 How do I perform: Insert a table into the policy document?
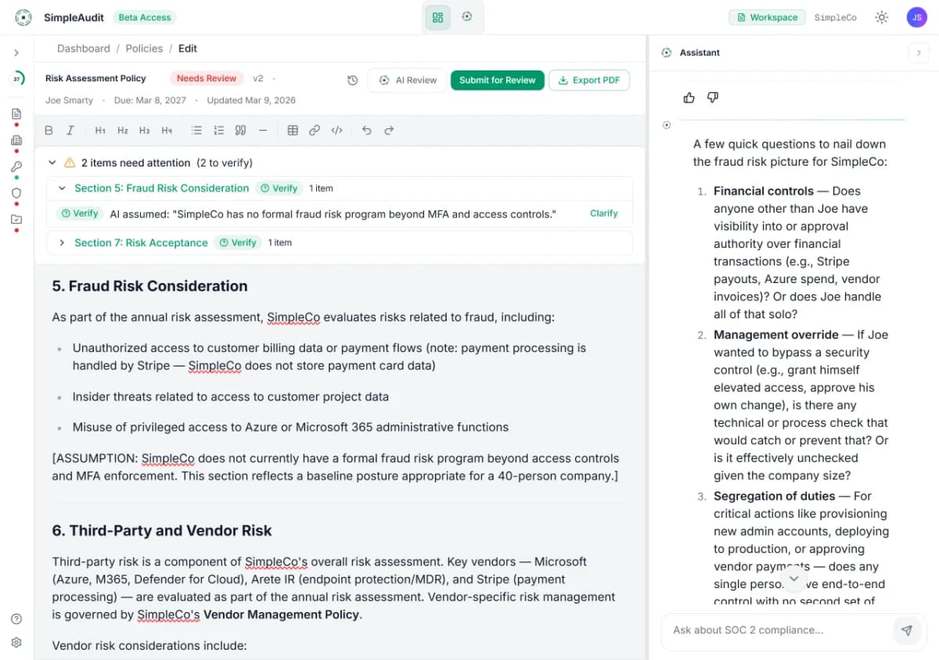tap(293, 130)
